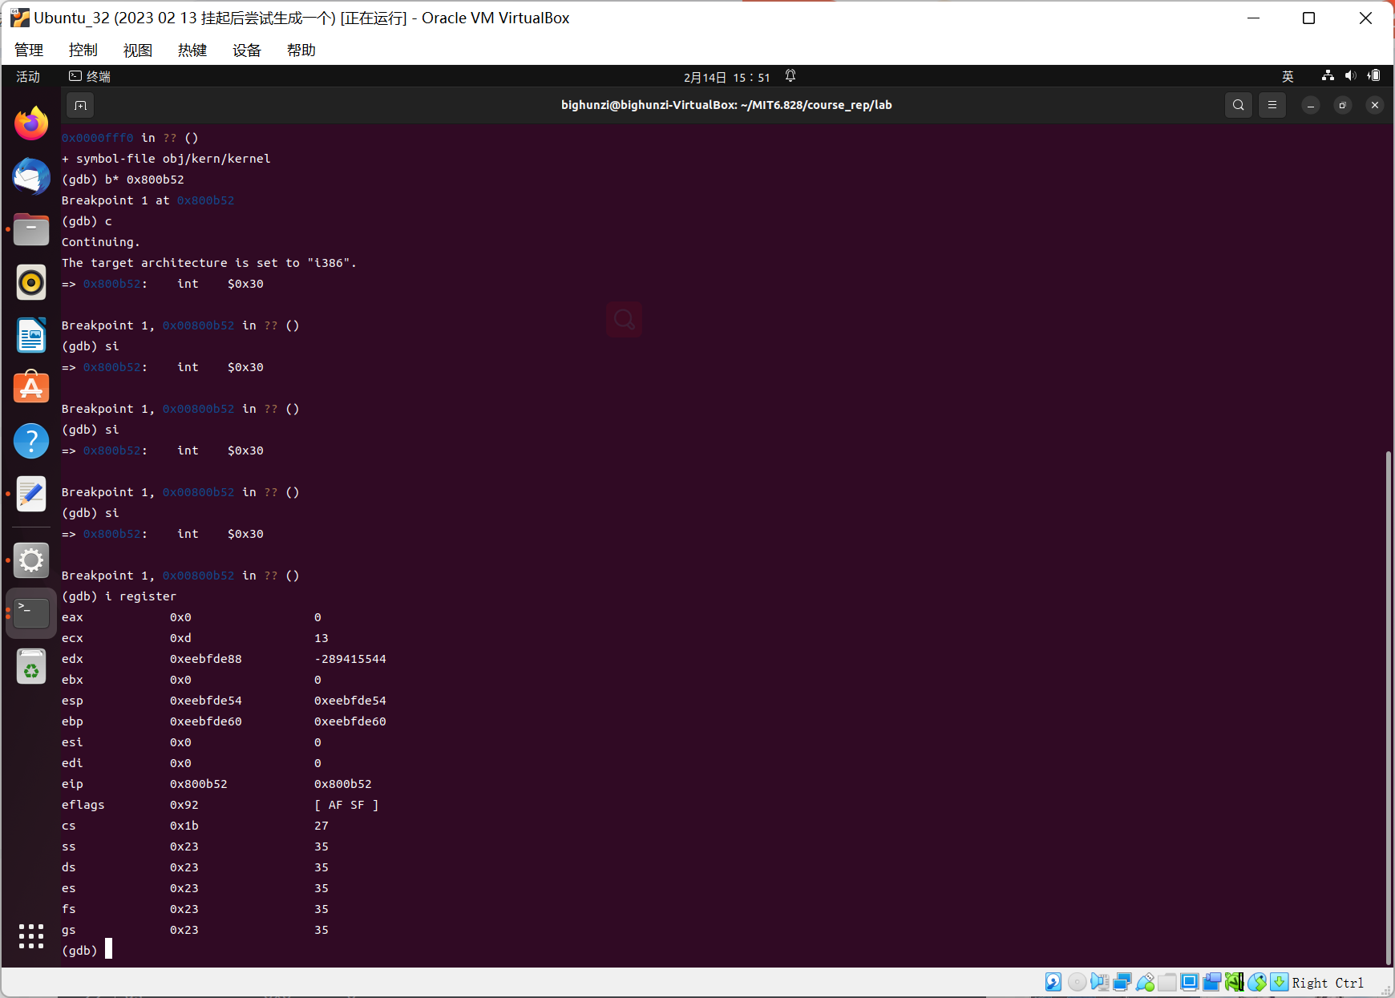Select the Terminal icon in the dock
Viewport: 1395px width, 998px height.
31,613
